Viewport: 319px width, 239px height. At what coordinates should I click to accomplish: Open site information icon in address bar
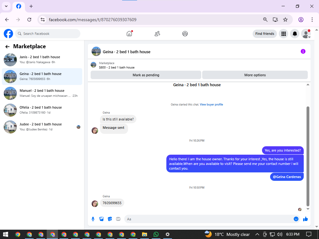click(x=42, y=20)
